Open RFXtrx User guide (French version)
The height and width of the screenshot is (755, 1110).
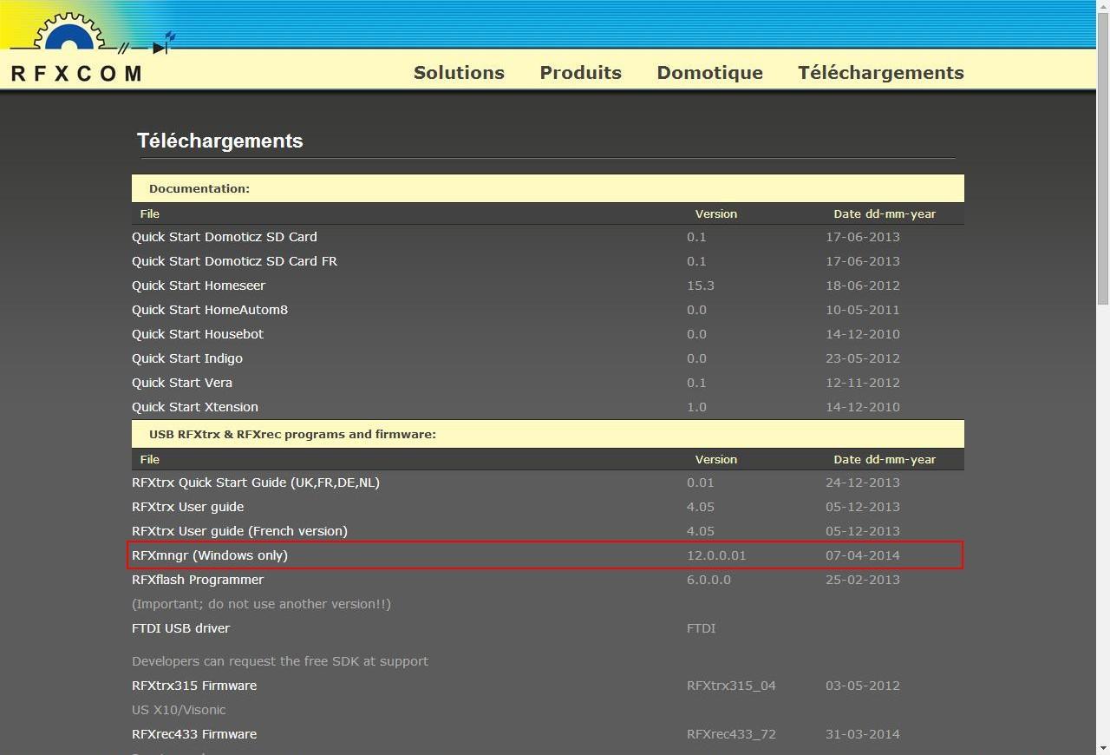click(x=239, y=531)
